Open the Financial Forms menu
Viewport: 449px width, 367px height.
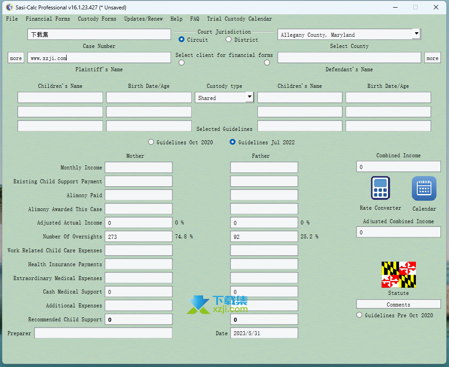tap(48, 19)
